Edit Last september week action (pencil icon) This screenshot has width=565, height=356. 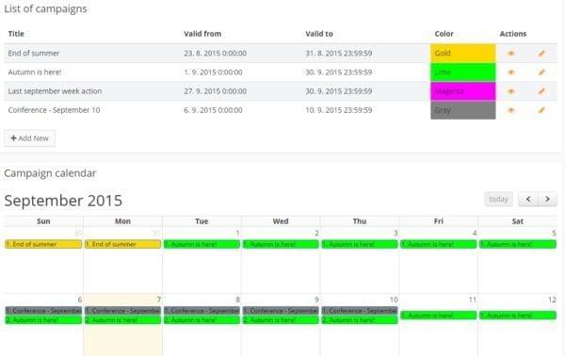tap(541, 91)
